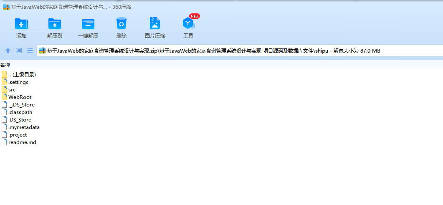Viewport: 443px width, 205px height.
Task: Click the folder icon beside 上级目录
Action: tap(4, 75)
